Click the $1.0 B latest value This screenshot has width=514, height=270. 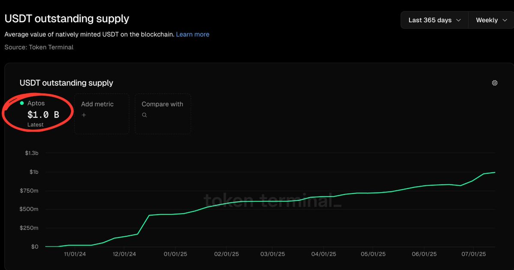click(43, 114)
